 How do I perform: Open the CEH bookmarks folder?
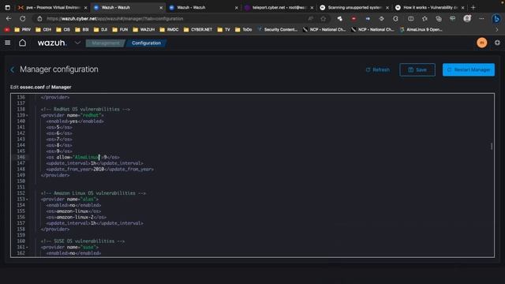click(43, 30)
